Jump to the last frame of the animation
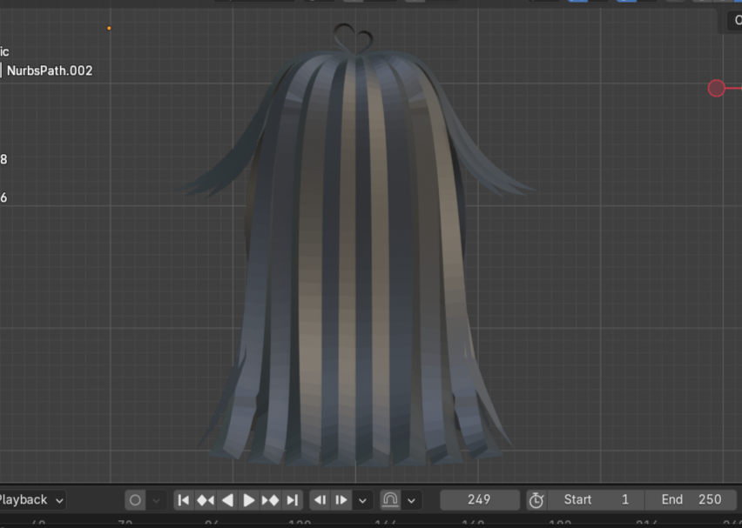The image size is (742, 528). pyautogui.click(x=292, y=499)
